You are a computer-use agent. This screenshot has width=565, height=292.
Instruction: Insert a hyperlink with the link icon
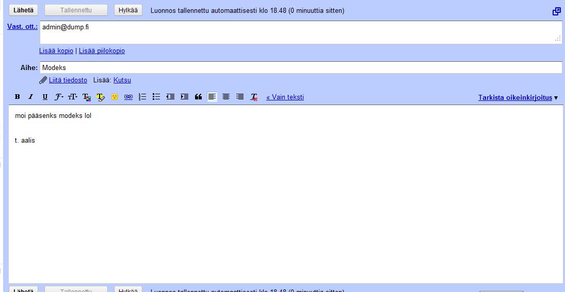point(128,97)
